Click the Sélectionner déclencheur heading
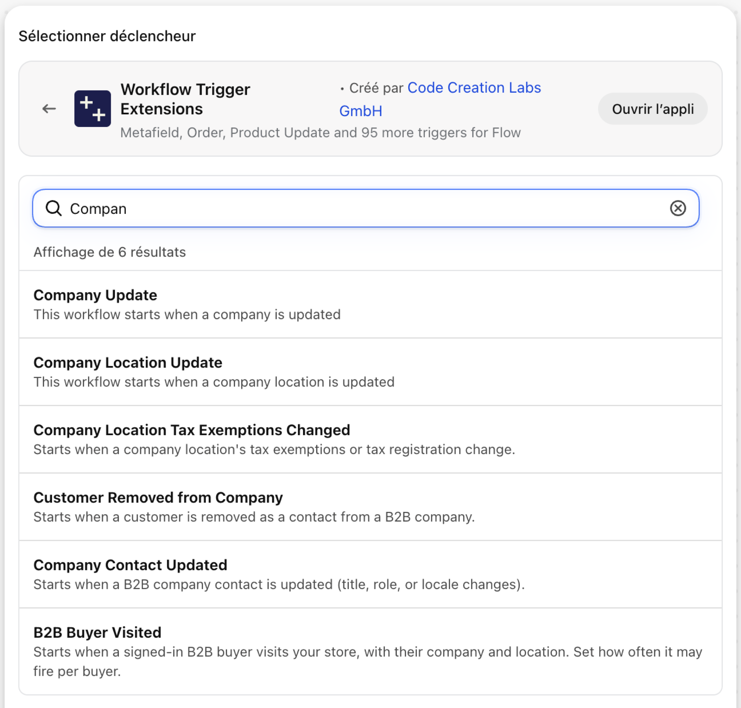 point(107,36)
